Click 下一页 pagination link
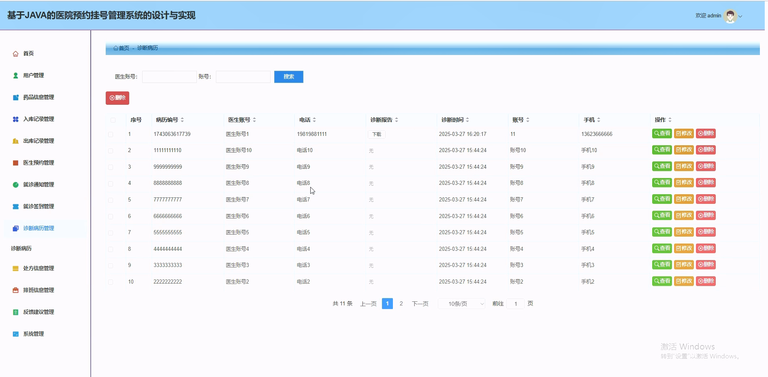 click(420, 304)
